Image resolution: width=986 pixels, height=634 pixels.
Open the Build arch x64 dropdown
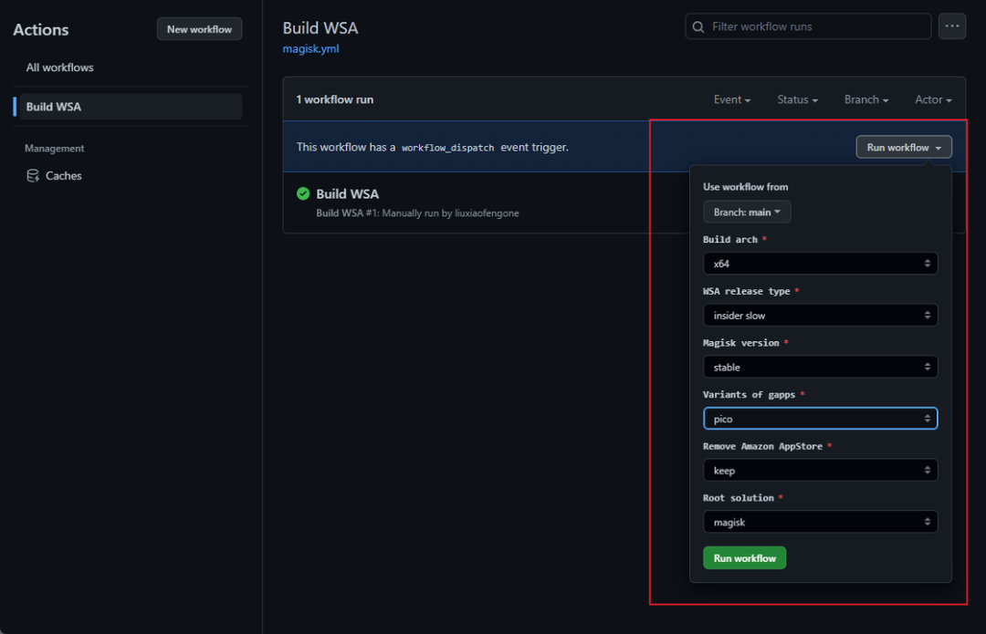pos(820,264)
